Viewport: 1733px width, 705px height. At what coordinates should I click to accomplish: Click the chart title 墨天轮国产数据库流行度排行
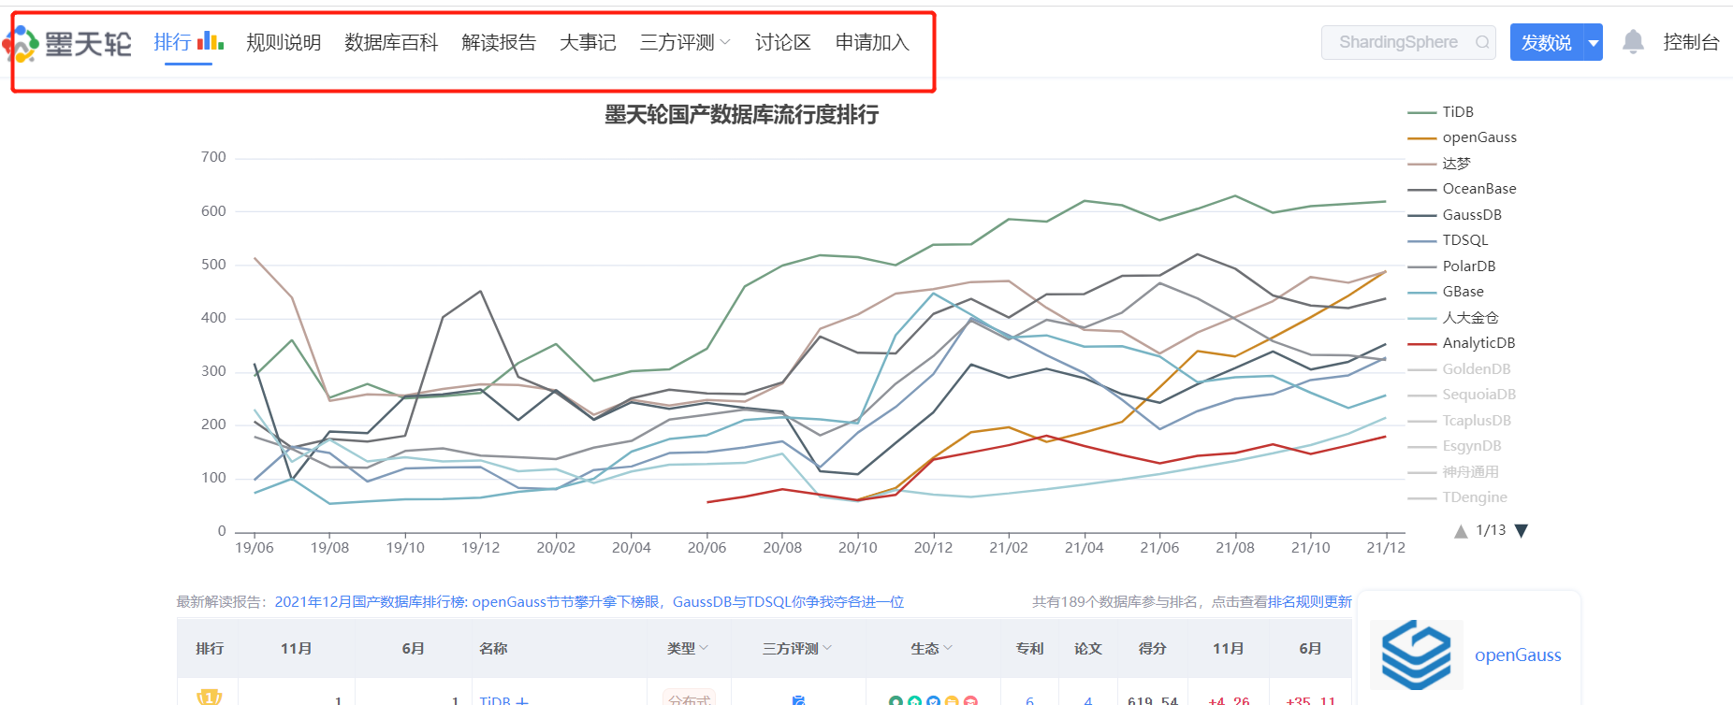click(x=741, y=115)
